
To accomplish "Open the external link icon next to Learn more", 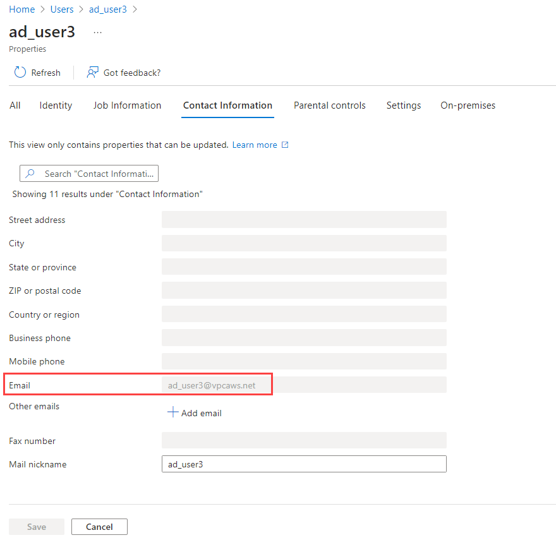I will 285,145.
